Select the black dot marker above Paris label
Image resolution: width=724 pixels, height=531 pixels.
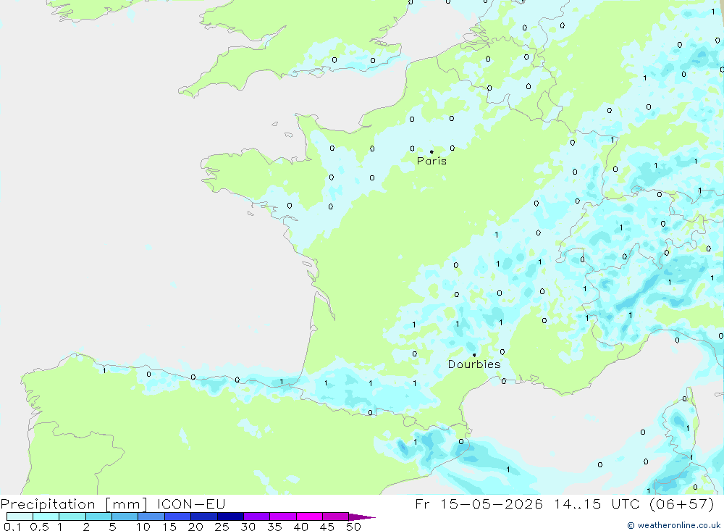(432, 151)
